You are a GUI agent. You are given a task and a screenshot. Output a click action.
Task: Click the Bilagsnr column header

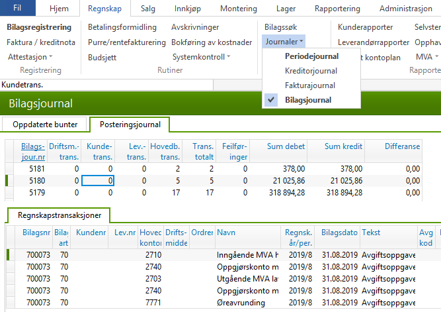(x=34, y=237)
